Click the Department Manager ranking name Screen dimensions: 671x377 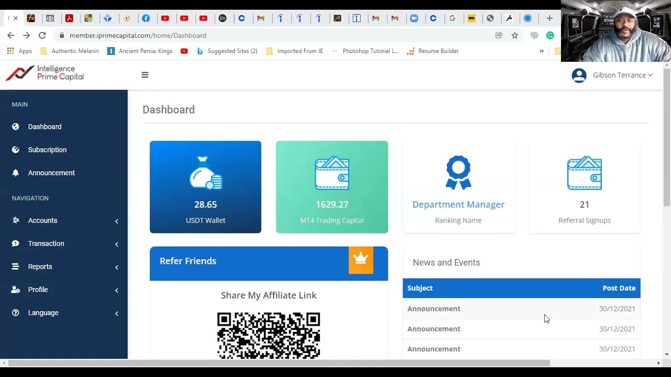pyautogui.click(x=458, y=204)
